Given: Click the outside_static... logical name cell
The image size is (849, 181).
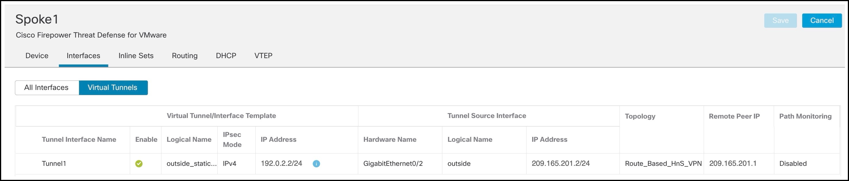Looking at the screenshot, I should [x=192, y=164].
